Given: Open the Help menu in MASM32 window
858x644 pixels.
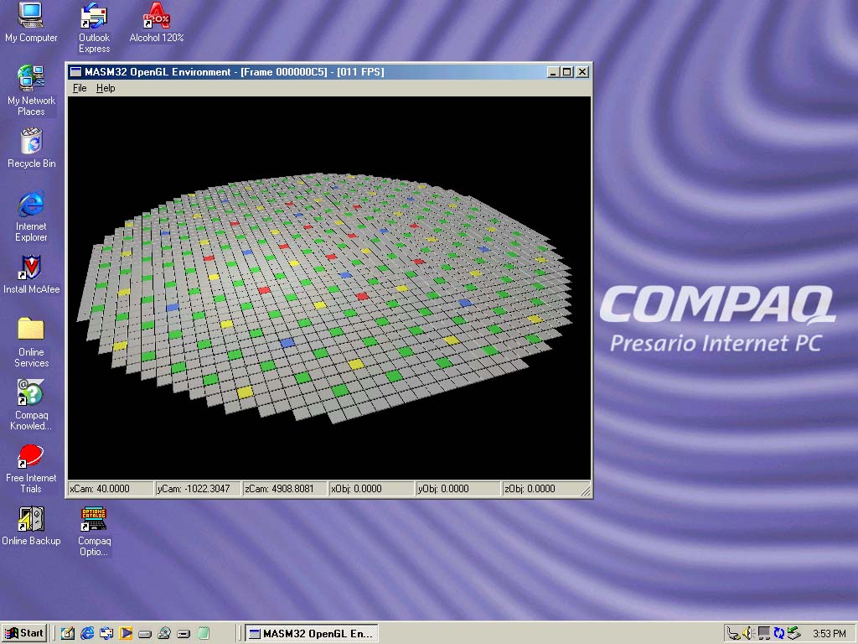Looking at the screenshot, I should coord(106,88).
